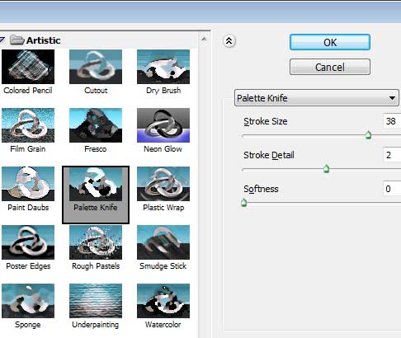Select the Fresco filter thumbnail
The width and height of the screenshot is (401, 338).
[x=96, y=125]
